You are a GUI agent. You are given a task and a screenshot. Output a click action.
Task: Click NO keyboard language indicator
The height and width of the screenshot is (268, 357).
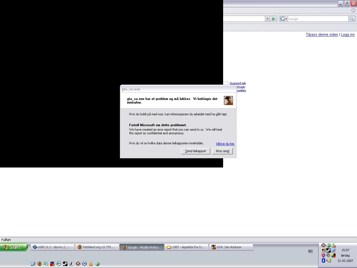[310, 251]
